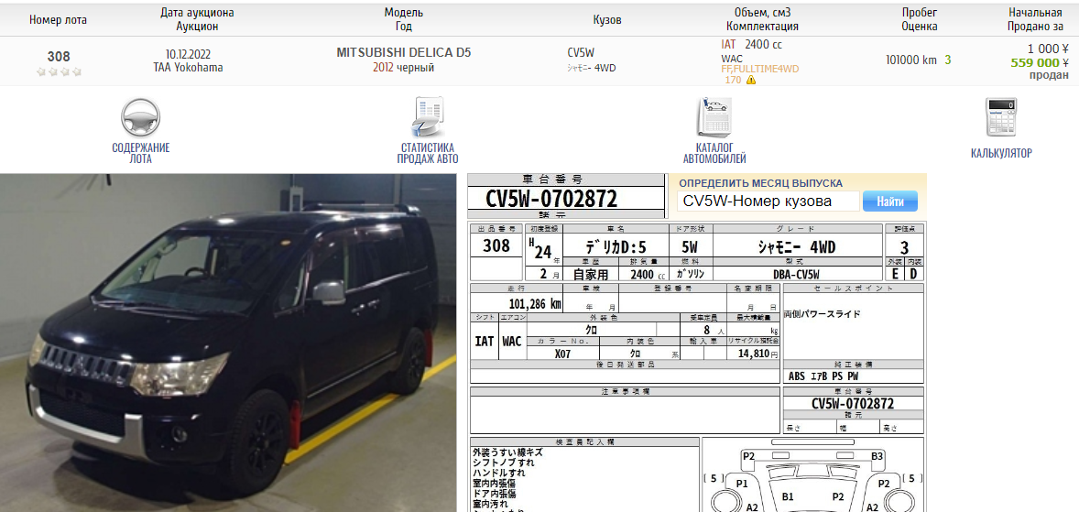1079x512 pixels.
Task: Open the Калькулятор icon
Action: tap(1000, 117)
